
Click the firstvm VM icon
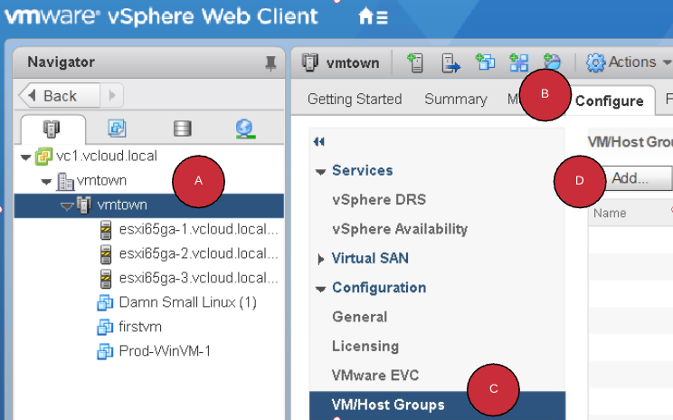click(105, 328)
